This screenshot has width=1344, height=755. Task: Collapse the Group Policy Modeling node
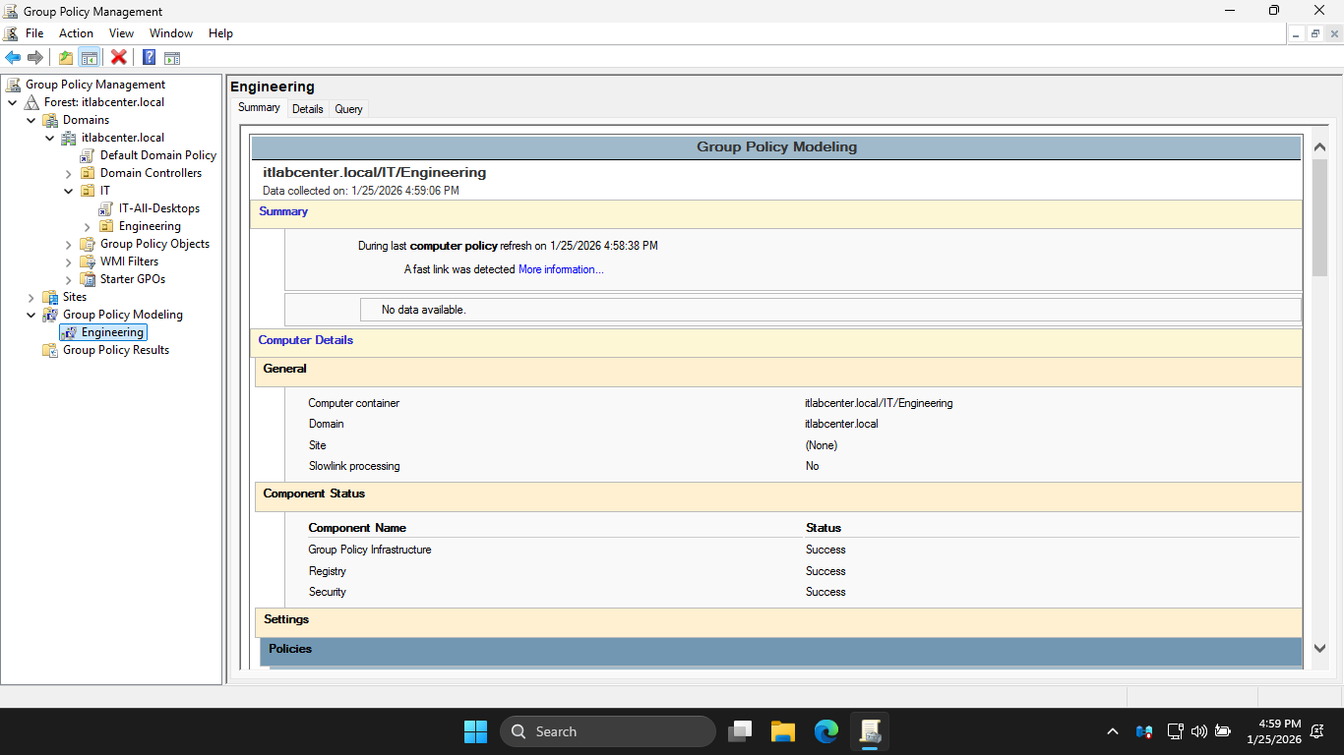[31, 315]
